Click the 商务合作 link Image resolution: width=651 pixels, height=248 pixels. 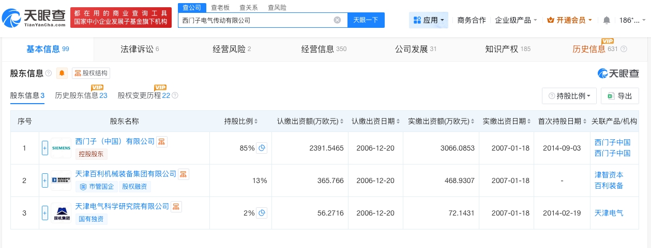pyautogui.click(x=472, y=20)
